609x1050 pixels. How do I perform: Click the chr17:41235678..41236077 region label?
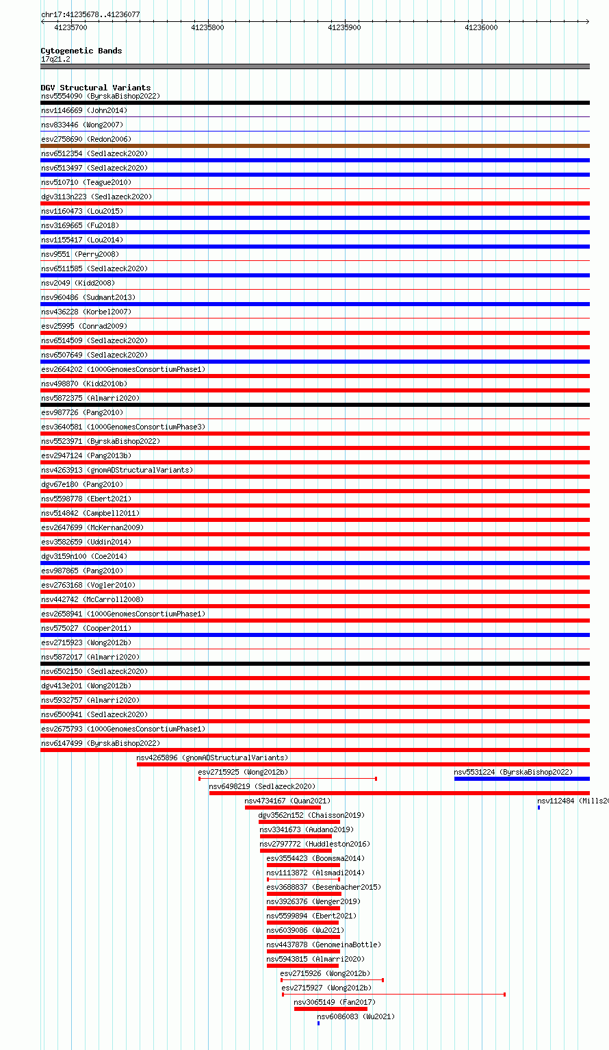tap(90, 14)
